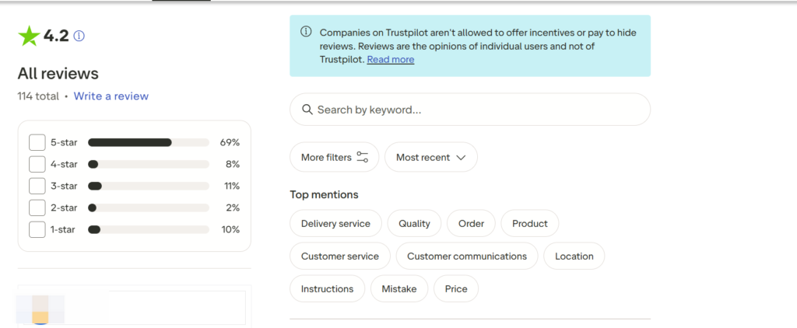Check the 2-star filter checkbox

coord(37,208)
